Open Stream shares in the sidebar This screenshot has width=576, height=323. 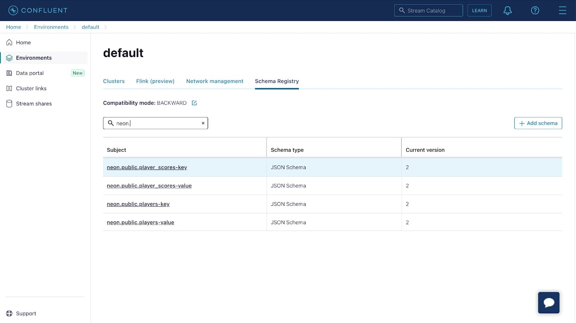pos(34,104)
